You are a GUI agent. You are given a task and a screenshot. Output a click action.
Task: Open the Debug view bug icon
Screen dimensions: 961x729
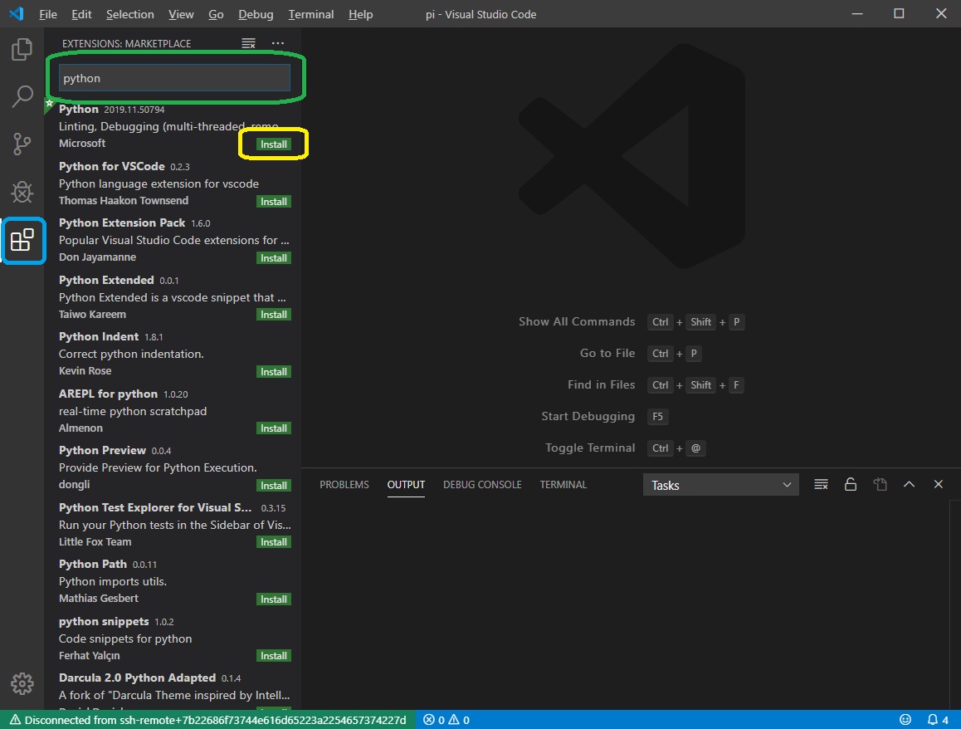pyautogui.click(x=22, y=192)
